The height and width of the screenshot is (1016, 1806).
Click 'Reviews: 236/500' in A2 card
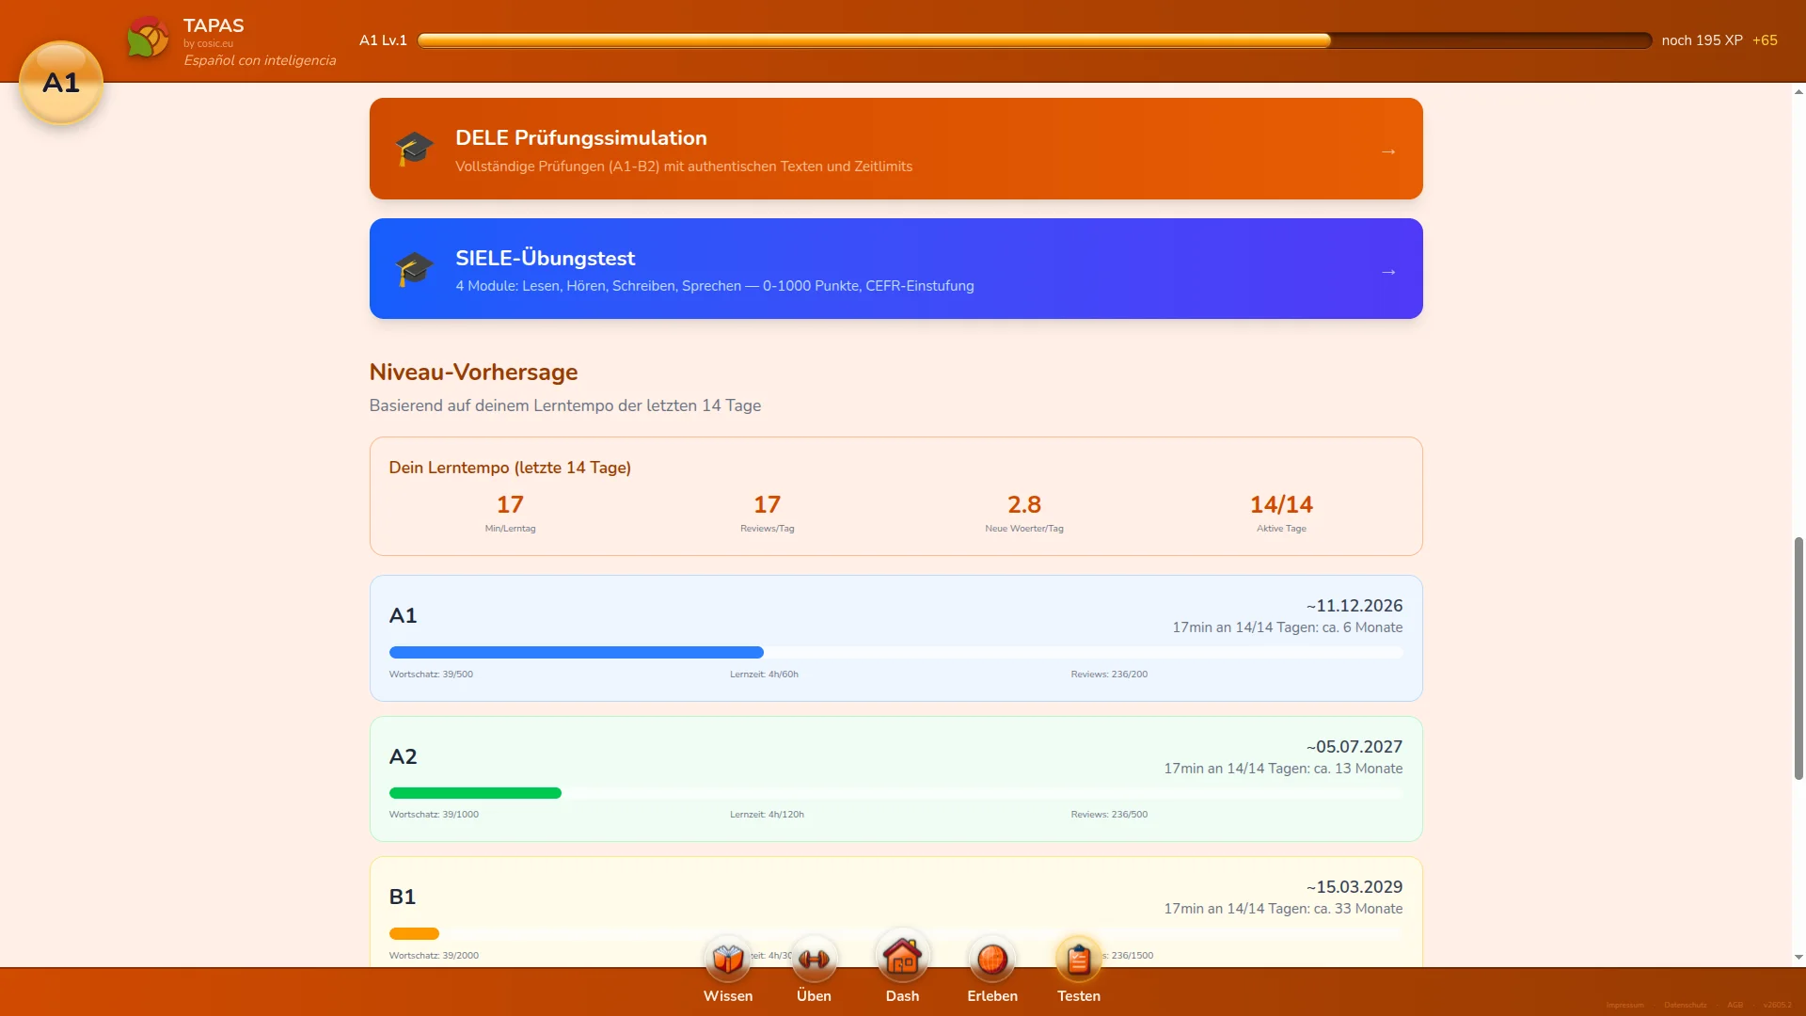pos(1109,815)
